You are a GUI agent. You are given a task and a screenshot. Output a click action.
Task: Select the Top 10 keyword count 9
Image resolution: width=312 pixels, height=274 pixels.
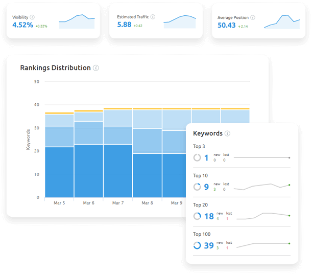[206, 187]
